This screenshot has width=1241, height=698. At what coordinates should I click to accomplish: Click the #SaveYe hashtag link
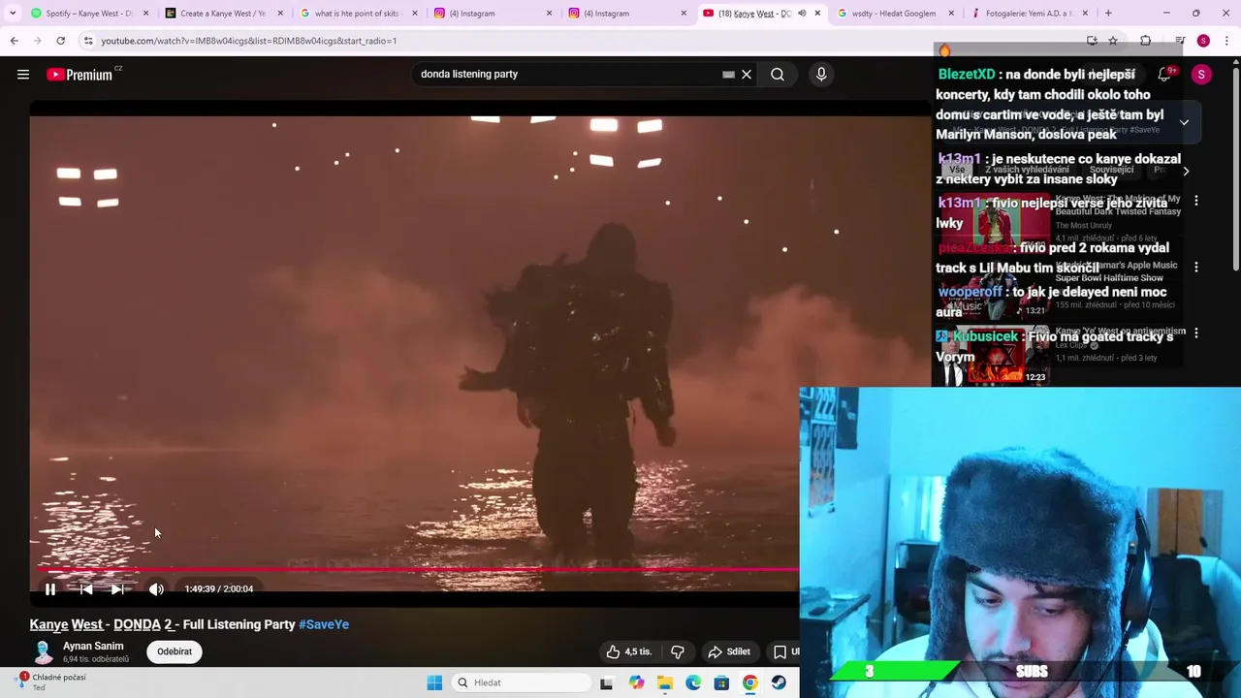tap(324, 624)
